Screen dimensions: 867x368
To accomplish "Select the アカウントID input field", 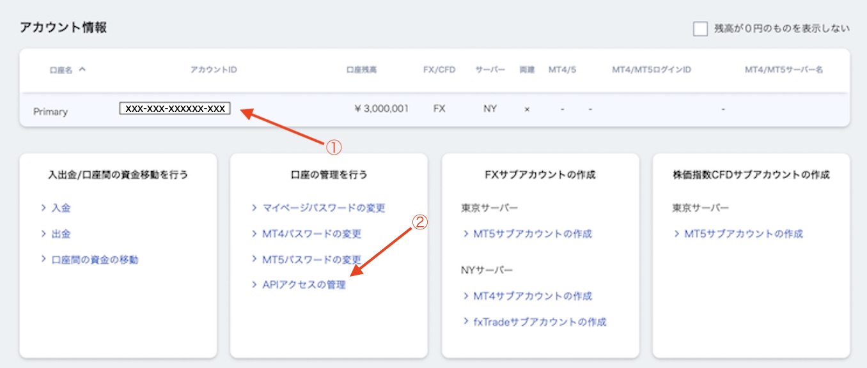I will click(x=173, y=108).
